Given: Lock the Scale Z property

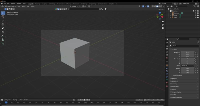Looking at the screenshot, I should pos(195,73).
